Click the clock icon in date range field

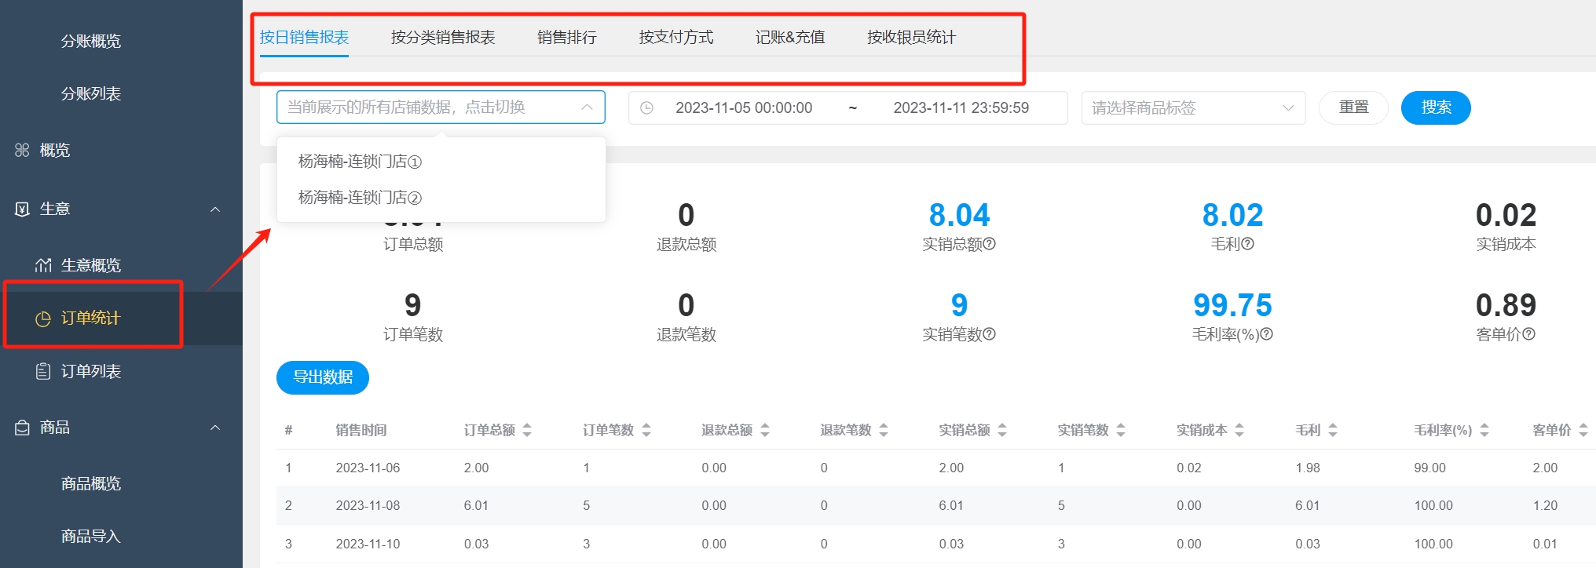coord(646,108)
